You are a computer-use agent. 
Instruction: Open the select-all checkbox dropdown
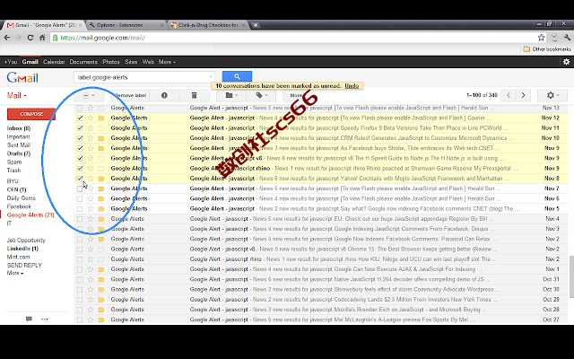[x=89, y=95]
